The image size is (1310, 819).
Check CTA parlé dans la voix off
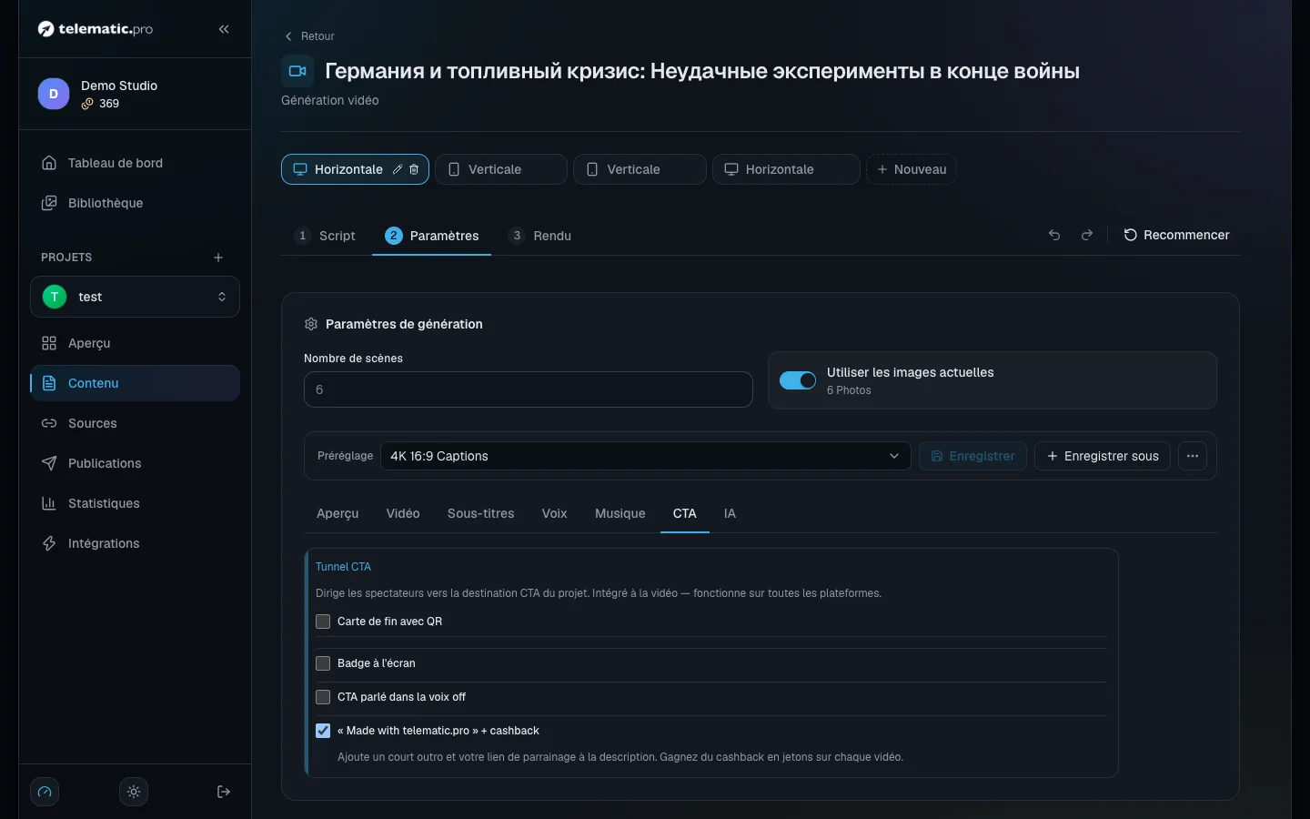coord(323,697)
